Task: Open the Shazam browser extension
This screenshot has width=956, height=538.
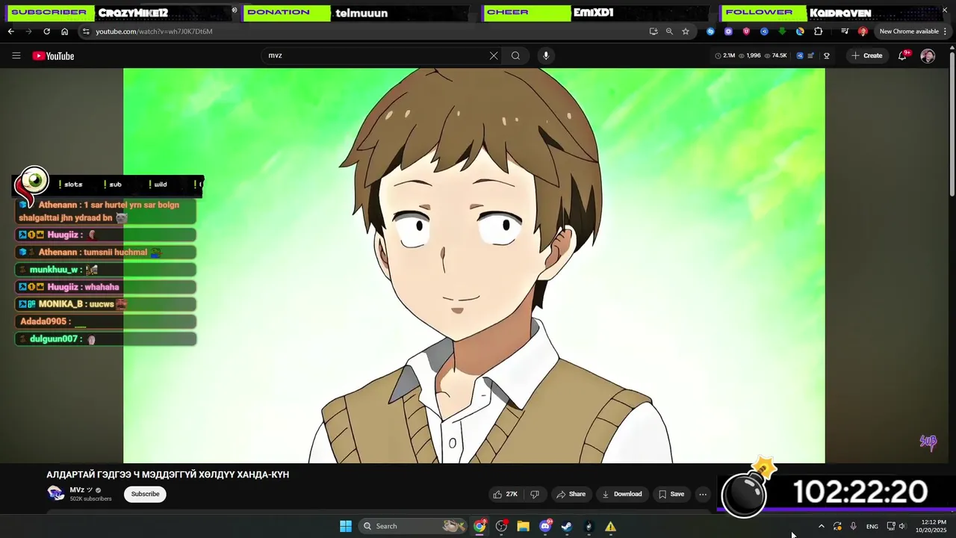Action: (x=710, y=31)
